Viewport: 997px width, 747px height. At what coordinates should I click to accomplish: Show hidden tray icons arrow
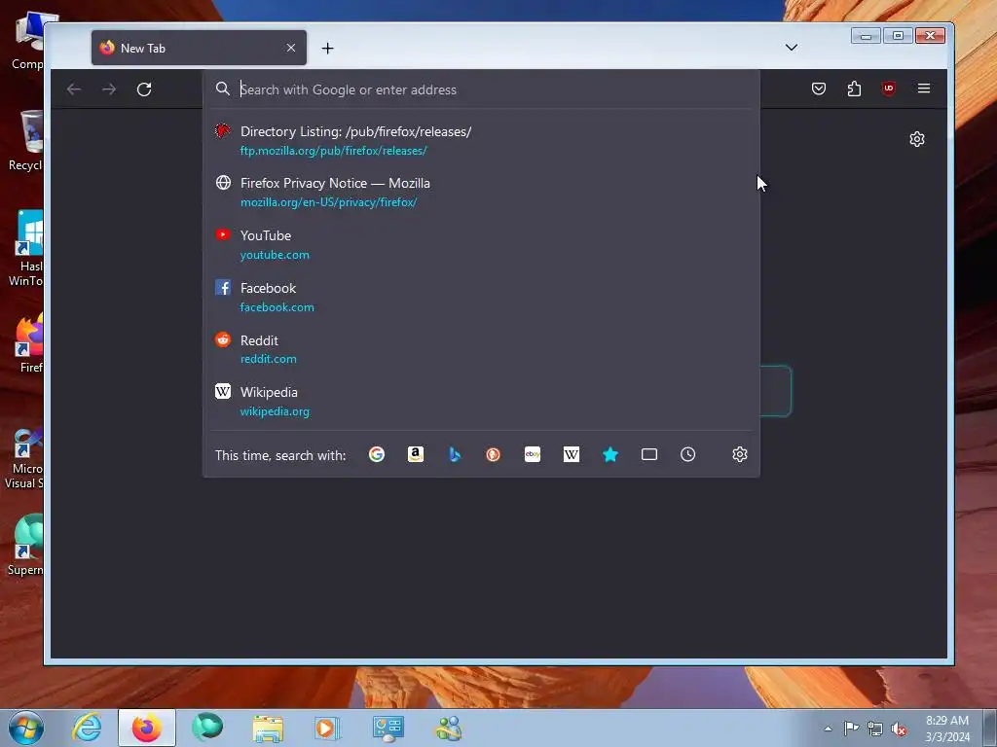(828, 729)
